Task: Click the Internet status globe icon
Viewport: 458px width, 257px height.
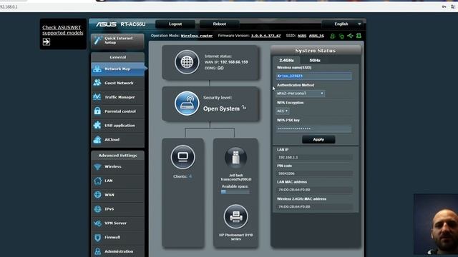Action: click(187, 62)
